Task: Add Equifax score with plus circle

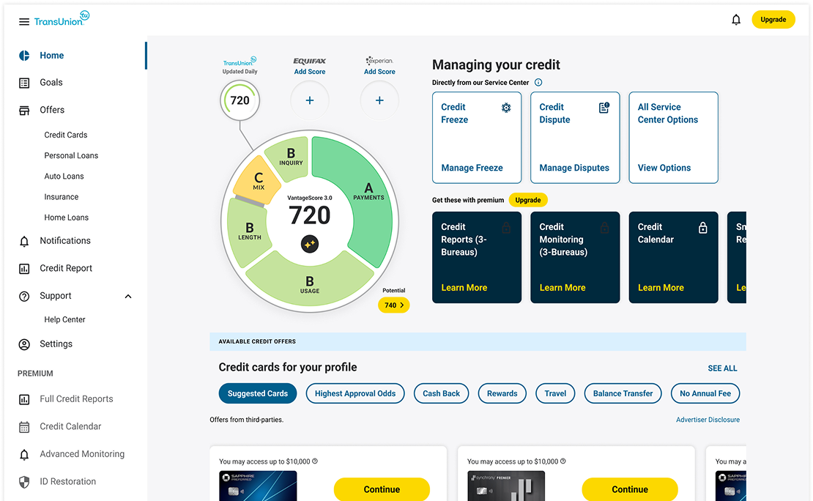Action: click(310, 100)
